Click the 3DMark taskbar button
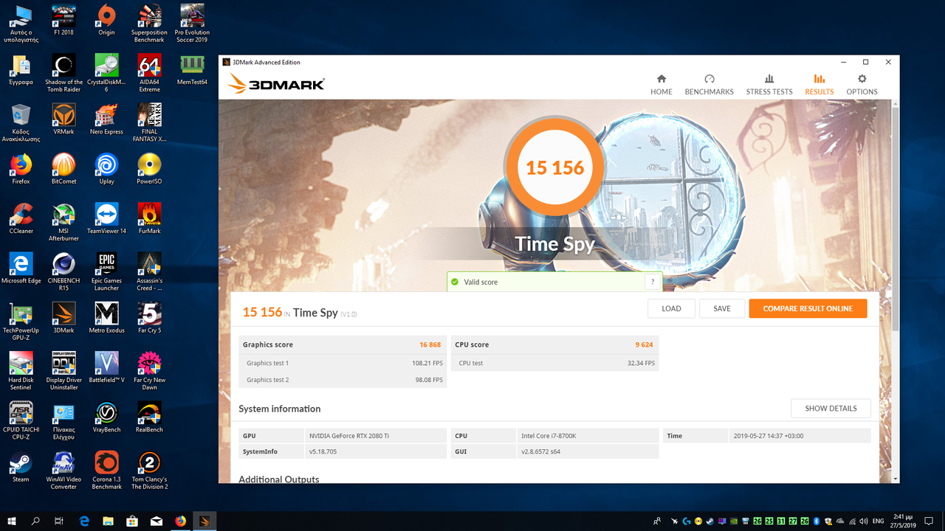This screenshot has width=945, height=531. 205,521
